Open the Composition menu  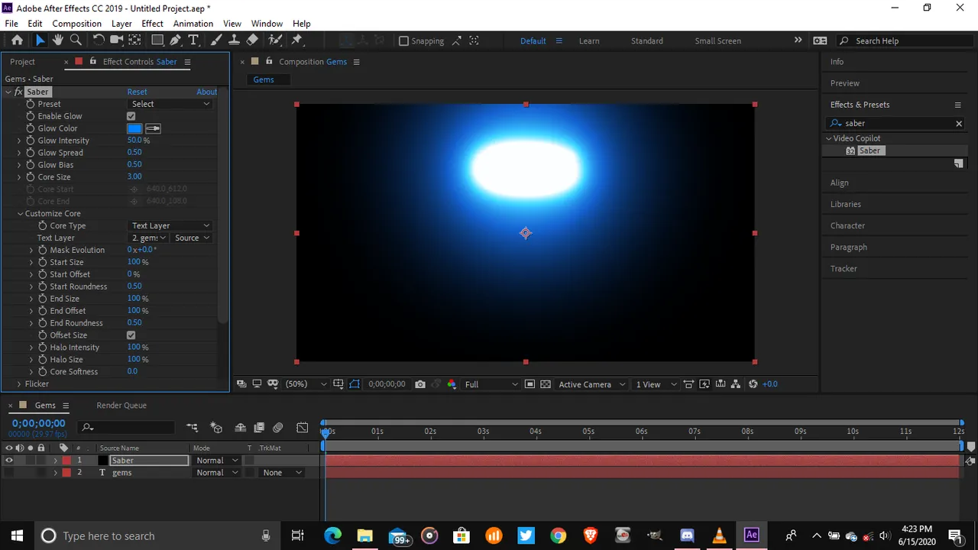click(76, 24)
